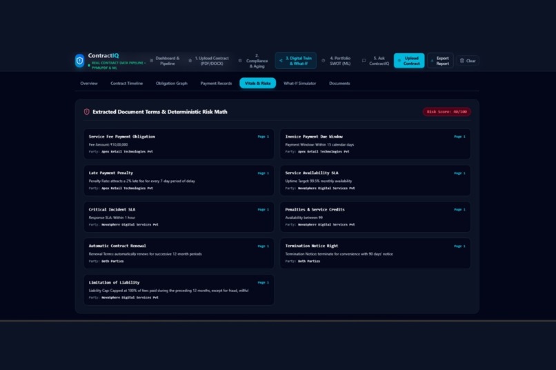This screenshot has height=370, width=556.
Task: Click Response SLA: Within 1 hour text
Action: tap(112, 218)
